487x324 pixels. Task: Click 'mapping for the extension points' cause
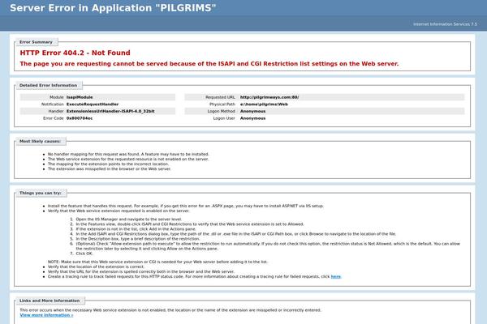tap(109, 164)
